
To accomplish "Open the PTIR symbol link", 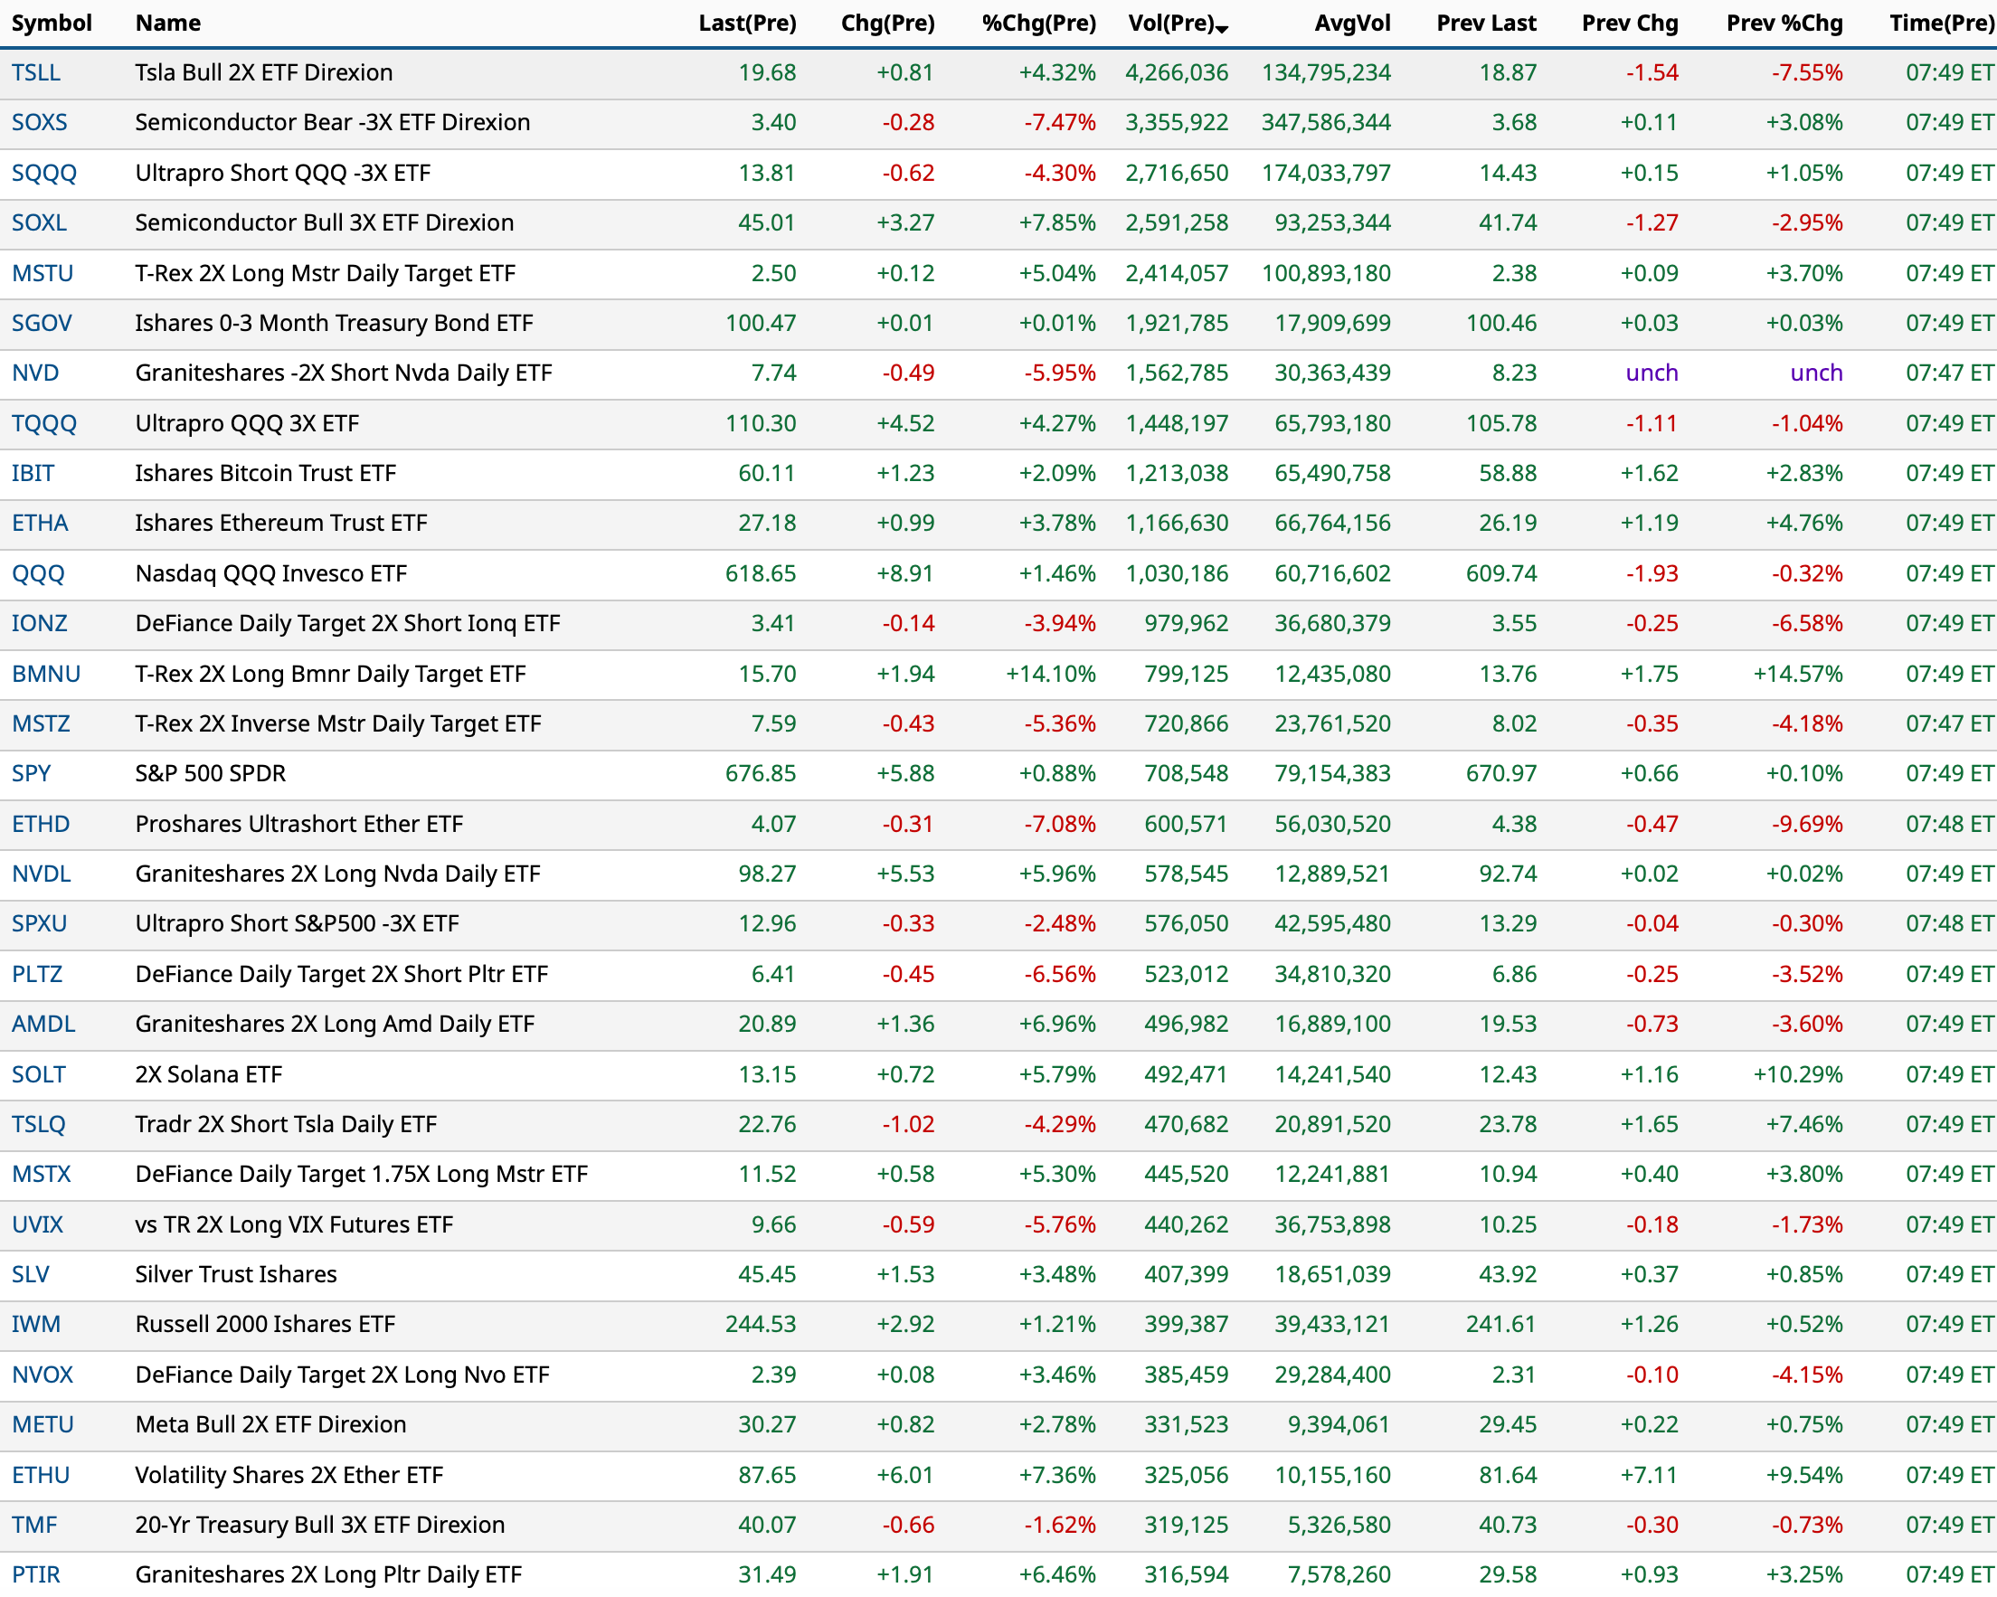I will tap(36, 1574).
